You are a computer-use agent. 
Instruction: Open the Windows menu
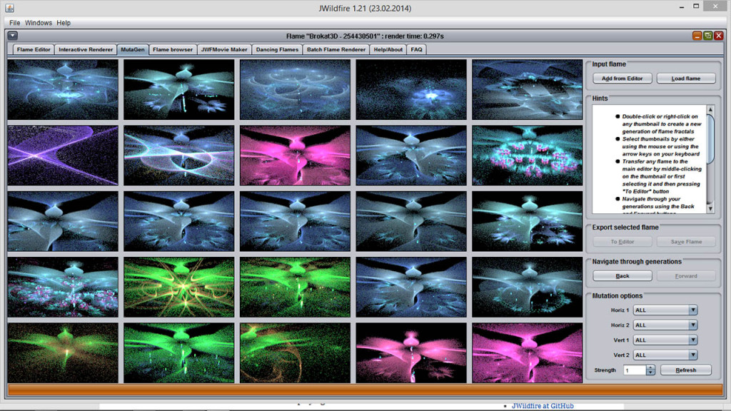pyautogui.click(x=39, y=23)
